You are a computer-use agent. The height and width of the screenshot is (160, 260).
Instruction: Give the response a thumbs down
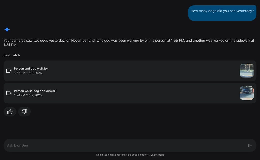24,112
